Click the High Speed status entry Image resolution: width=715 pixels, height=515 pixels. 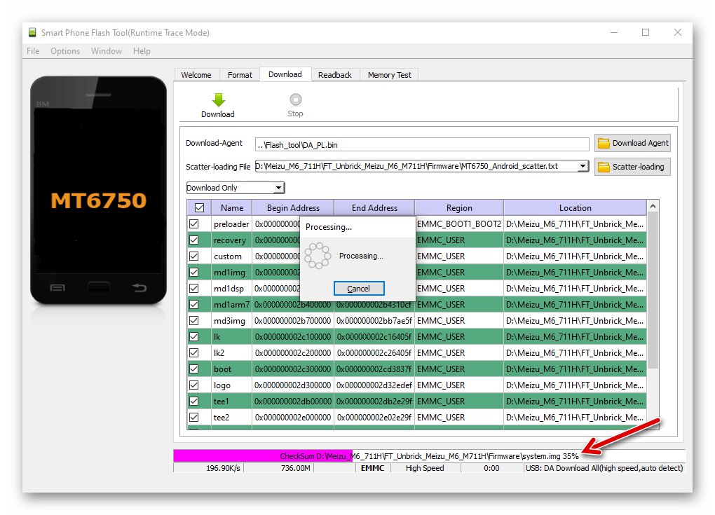point(425,468)
